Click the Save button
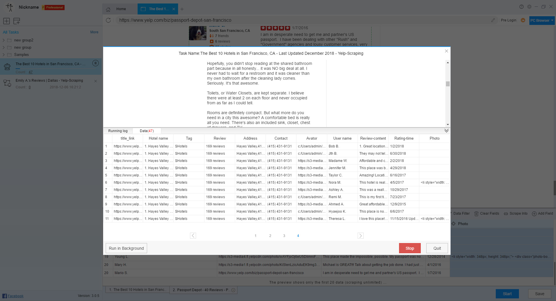 click(x=539, y=294)
